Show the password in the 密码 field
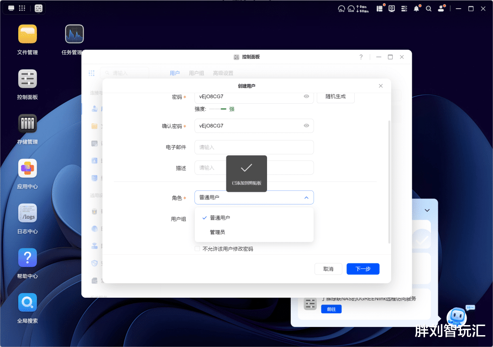Viewport: 493px width, 347px height. click(x=306, y=96)
